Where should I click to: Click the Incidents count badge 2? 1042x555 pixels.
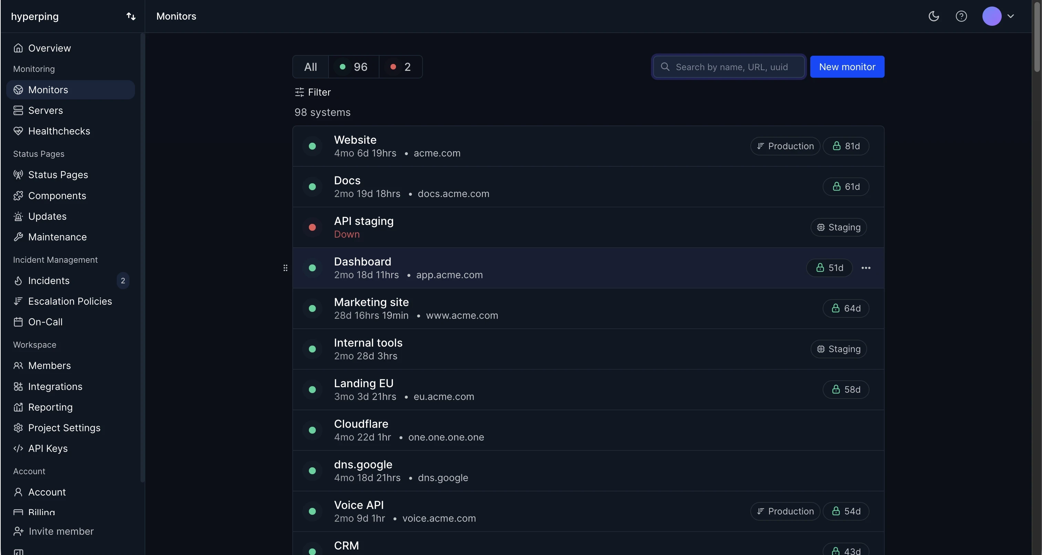point(123,280)
